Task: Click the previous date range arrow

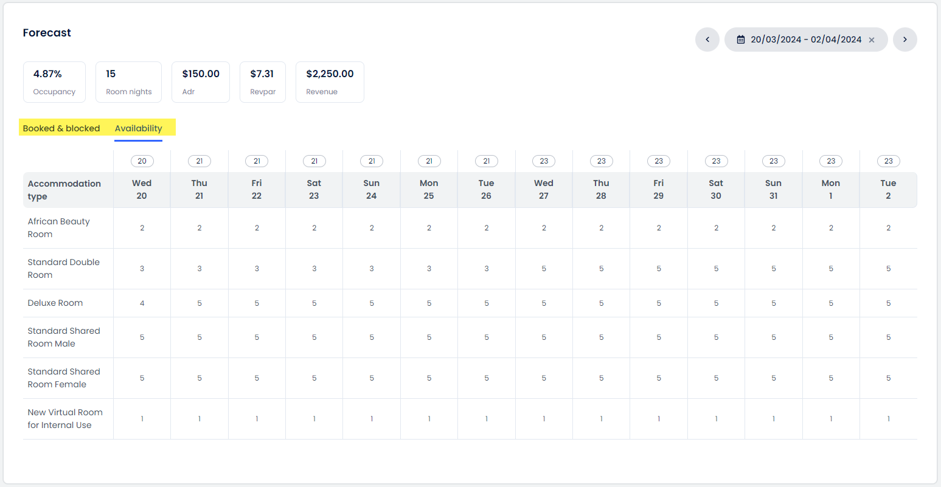Action: coord(707,40)
